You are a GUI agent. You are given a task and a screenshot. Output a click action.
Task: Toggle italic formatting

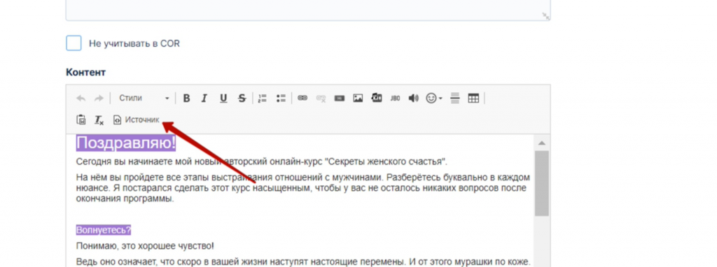point(204,98)
